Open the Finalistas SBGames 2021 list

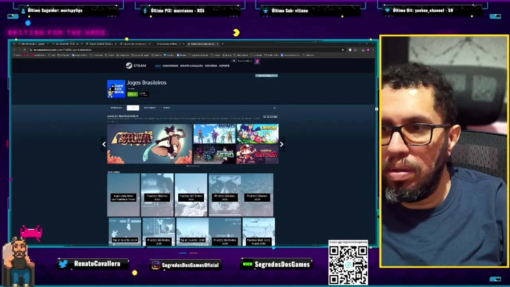tap(225, 195)
